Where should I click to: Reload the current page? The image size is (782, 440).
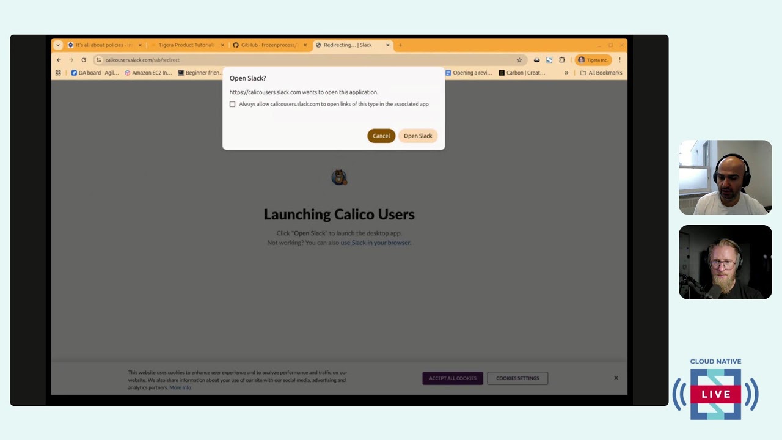tap(84, 60)
